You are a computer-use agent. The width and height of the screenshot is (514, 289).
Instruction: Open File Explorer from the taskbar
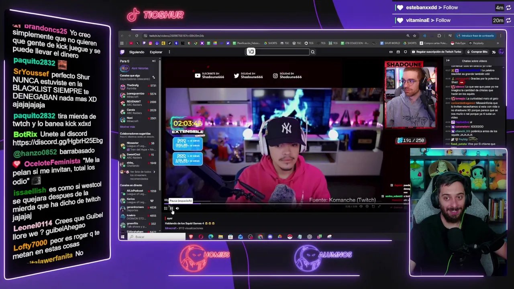click(x=220, y=237)
